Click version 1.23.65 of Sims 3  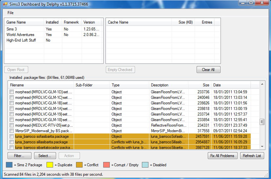(91, 29)
